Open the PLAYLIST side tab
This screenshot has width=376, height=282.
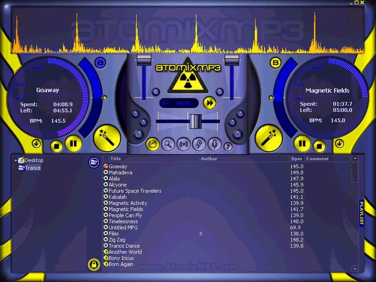tap(361, 213)
